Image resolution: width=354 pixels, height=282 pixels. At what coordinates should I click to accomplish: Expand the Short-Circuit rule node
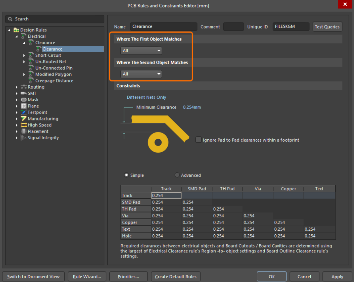(x=24, y=55)
